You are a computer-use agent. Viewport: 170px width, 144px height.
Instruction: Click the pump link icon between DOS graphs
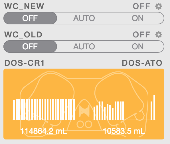pos(84,111)
